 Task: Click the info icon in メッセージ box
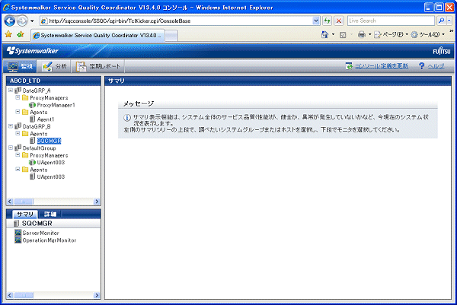point(127,118)
